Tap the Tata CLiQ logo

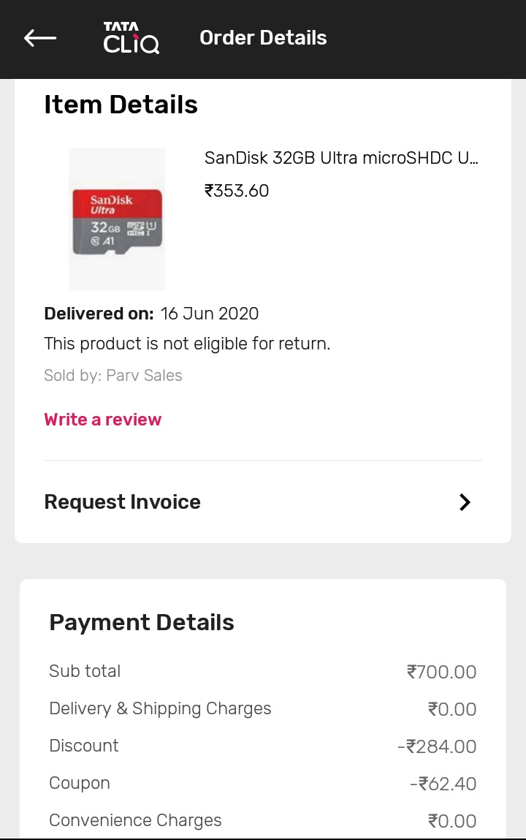click(131, 38)
